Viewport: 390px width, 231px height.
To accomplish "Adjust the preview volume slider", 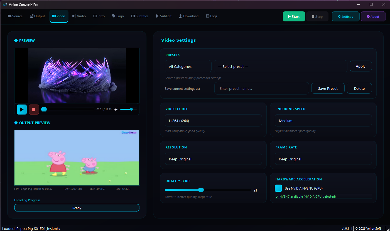I will [x=128, y=110].
